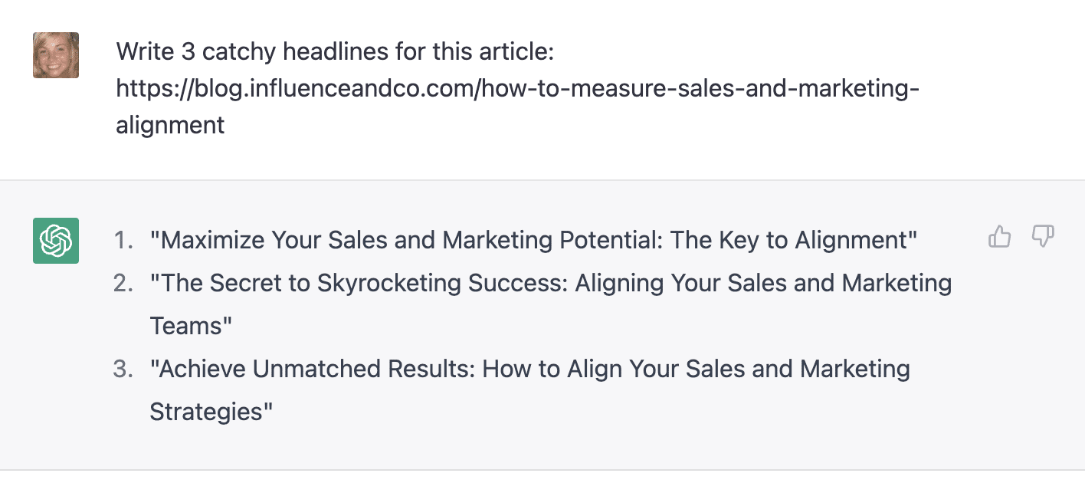
Task: Select "The Secret to Skyrocketing Success" headline
Action: point(550,284)
